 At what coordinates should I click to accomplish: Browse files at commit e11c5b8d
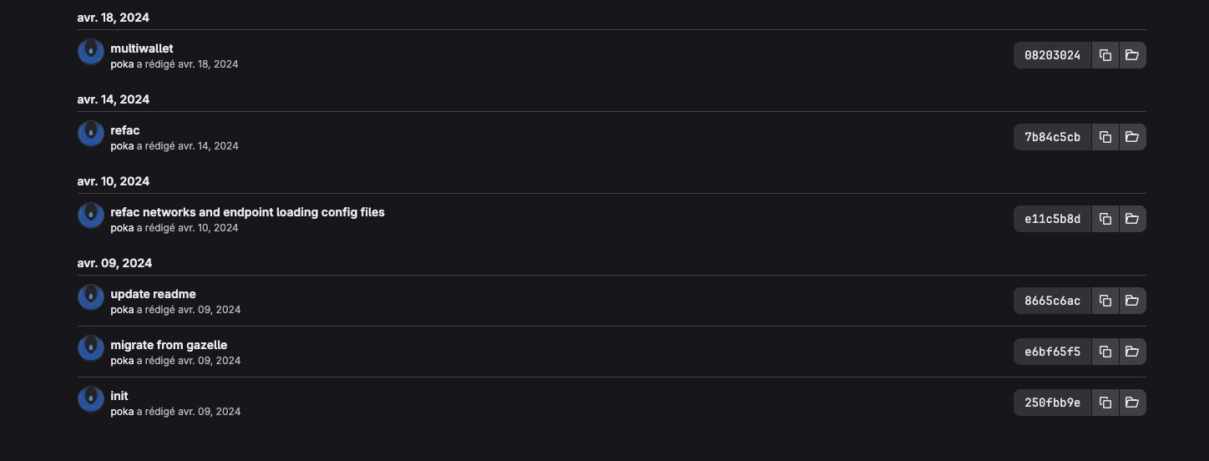click(x=1132, y=219)
